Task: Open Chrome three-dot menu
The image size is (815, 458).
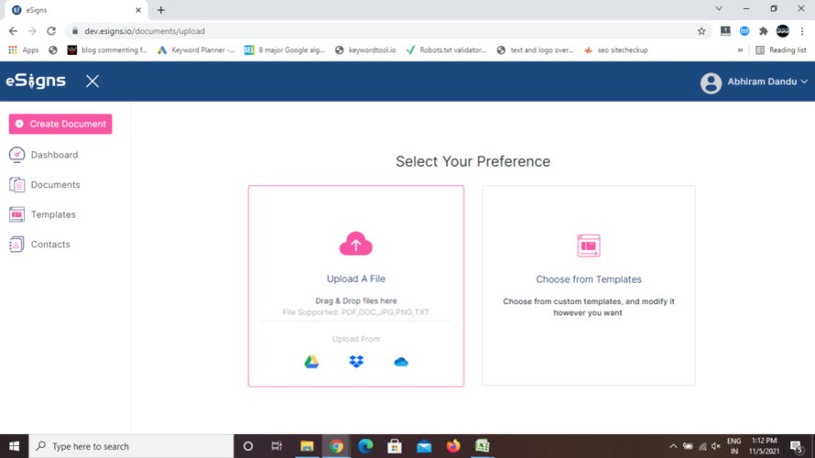Action: 802,31
